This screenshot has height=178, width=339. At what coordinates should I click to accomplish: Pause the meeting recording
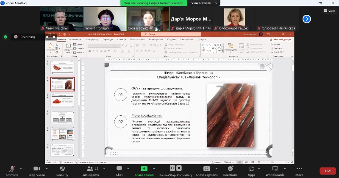pyautogui.click(x=172, y=168)
